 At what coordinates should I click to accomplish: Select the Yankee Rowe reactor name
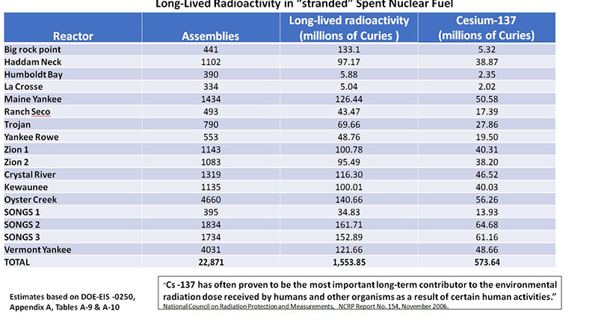(x=31, y=137)
